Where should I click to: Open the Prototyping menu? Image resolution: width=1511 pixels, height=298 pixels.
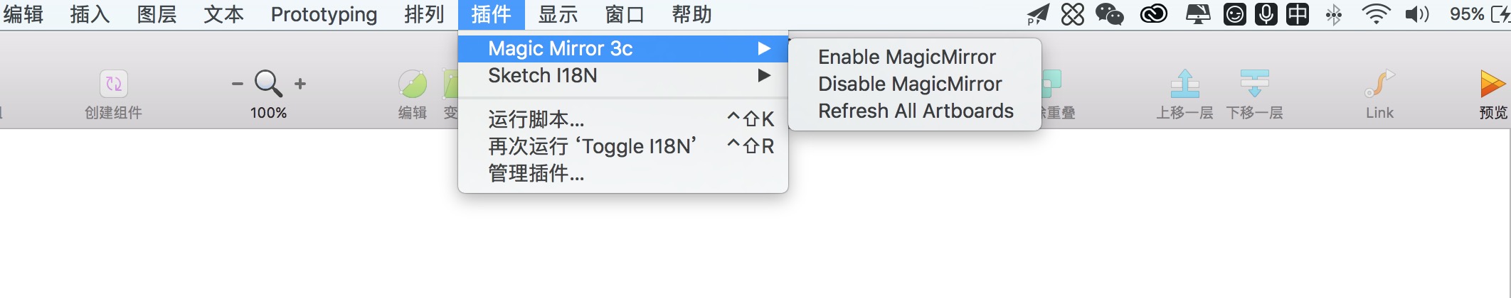click(x=324, y=14)
